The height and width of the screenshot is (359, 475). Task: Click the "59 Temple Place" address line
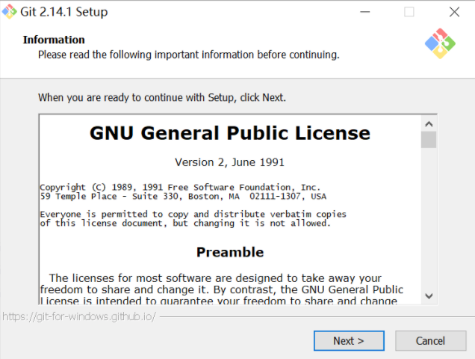pos(183,197)
